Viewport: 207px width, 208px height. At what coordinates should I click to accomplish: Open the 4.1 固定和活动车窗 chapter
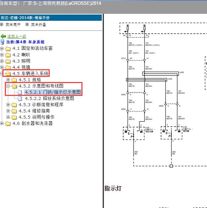pos(32,48)
